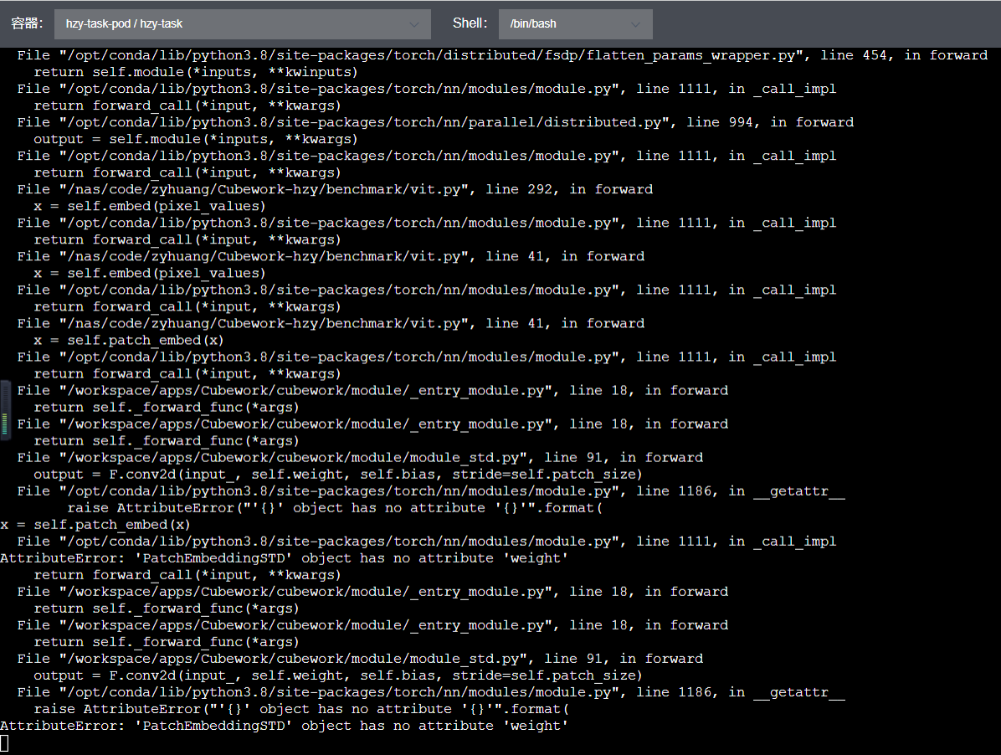Viewport: 1001px width, 755px height.
Task: Click the chevron arrow in /bin/bash selector
Action: click(636, 24)
